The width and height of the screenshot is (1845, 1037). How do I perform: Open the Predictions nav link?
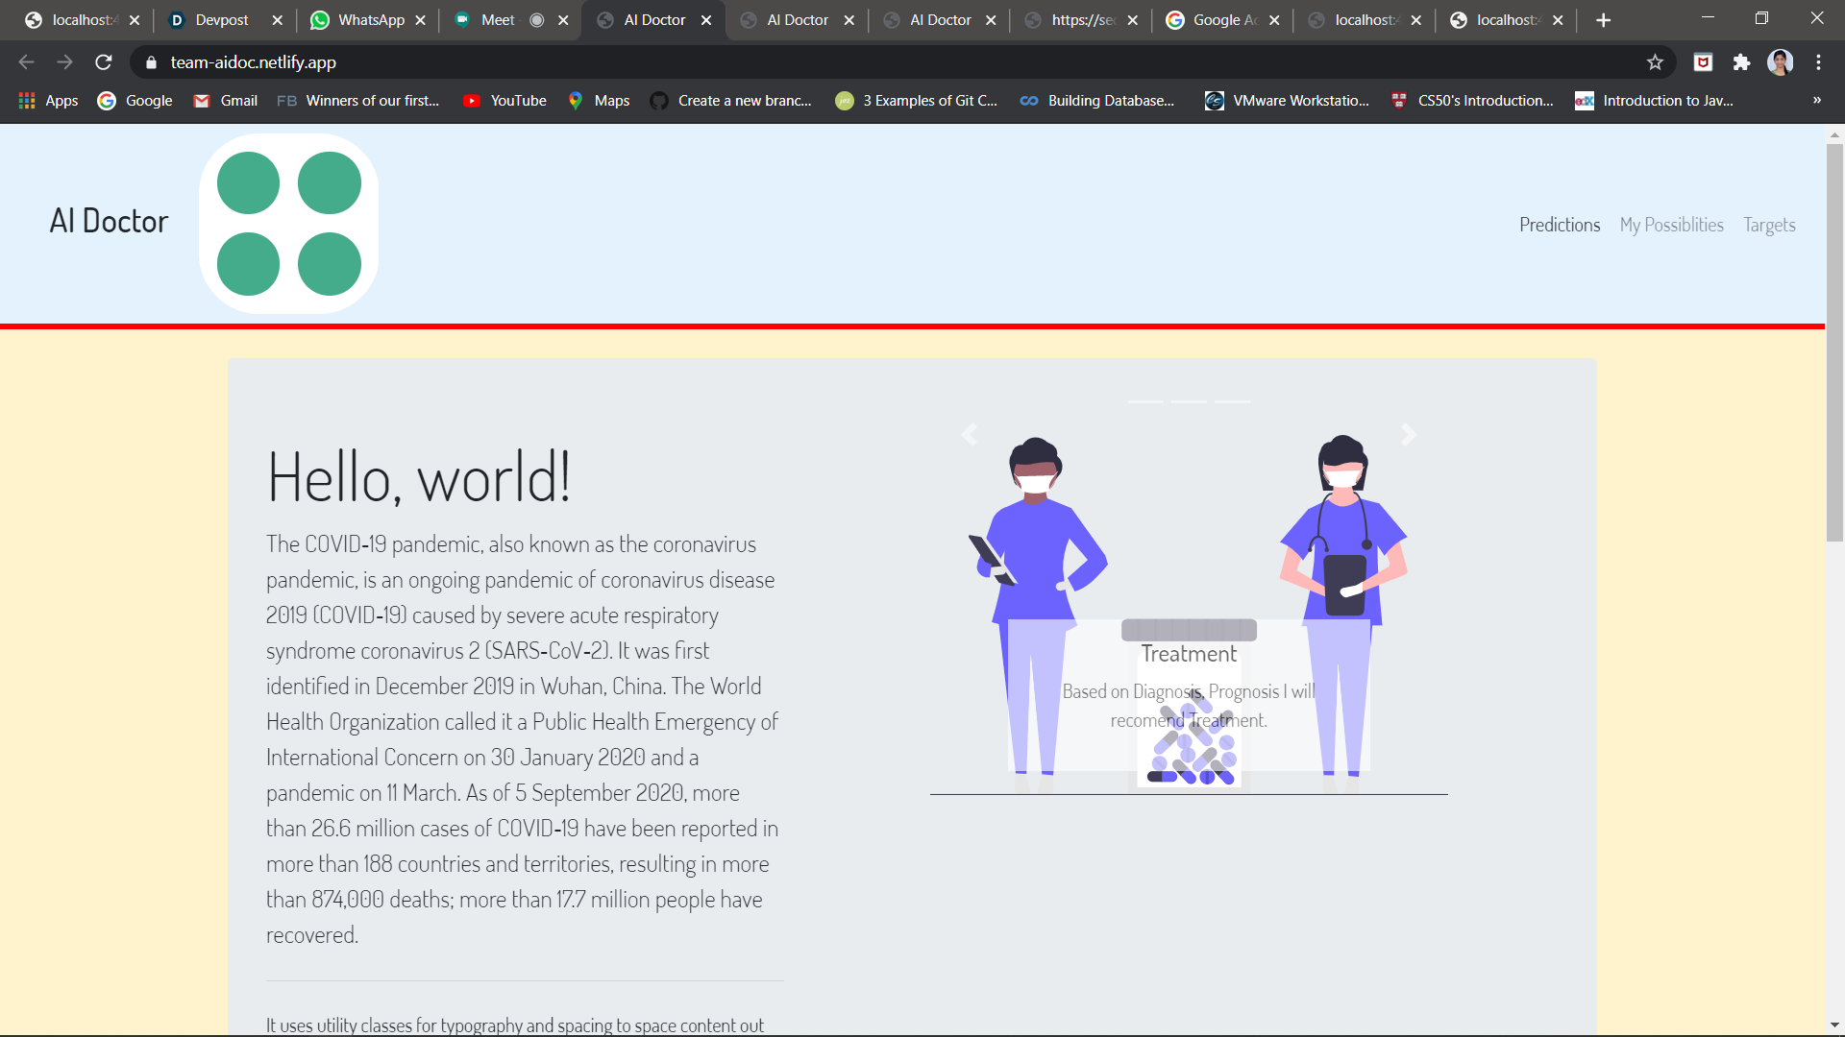click(1560, 225)
